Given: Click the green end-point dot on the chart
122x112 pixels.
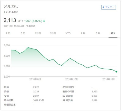Looking at the screenshot, I should click(117, 72).
